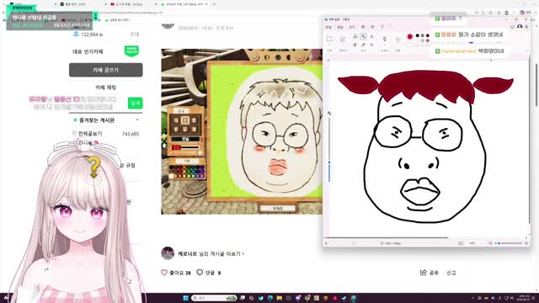Click the 신고 report link

[x=451, y=273]
